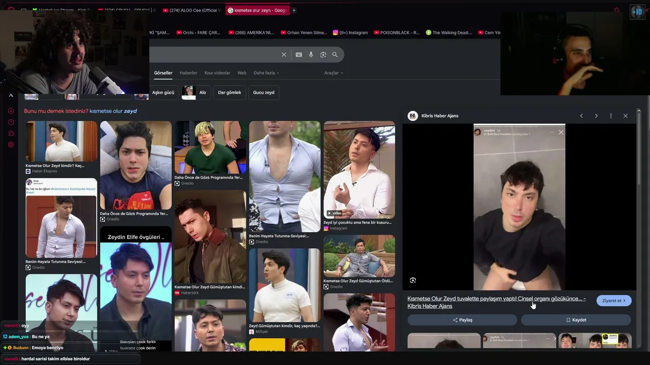Open the green-shirt 'Daha Önce de Gözé Programında Yer...' thumbnail
This screenshot has width=650, height=365.
coord(210,148)
